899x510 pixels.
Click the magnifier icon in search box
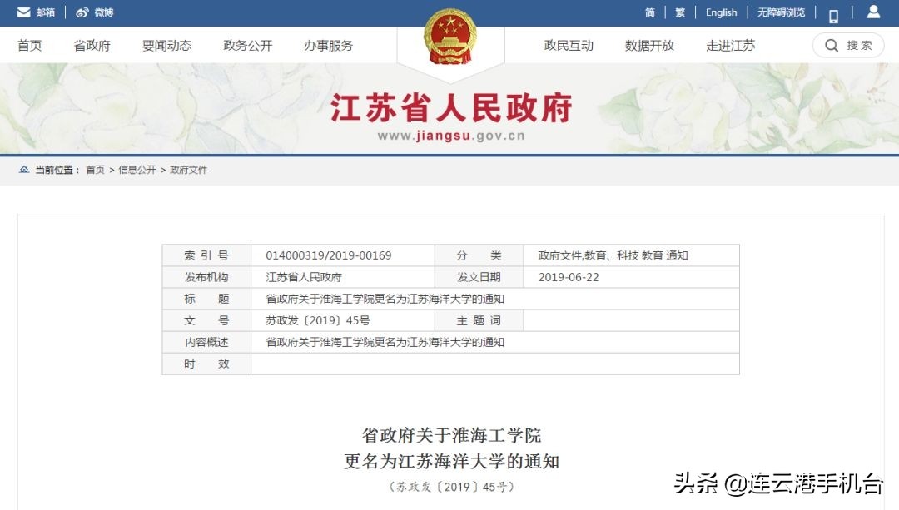(x=831, y=46)
